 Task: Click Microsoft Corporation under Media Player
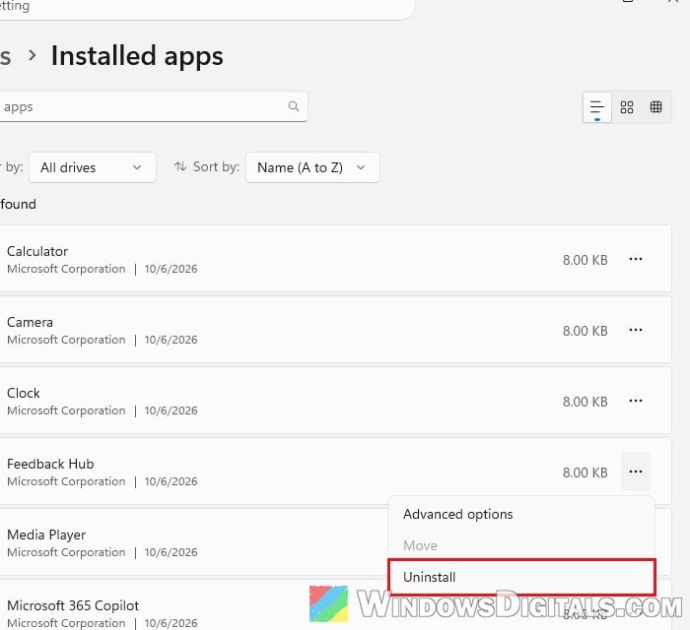click(x=66, y=552)
